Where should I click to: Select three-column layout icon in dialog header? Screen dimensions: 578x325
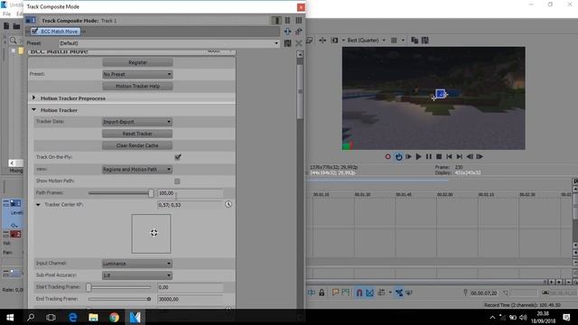299,21
